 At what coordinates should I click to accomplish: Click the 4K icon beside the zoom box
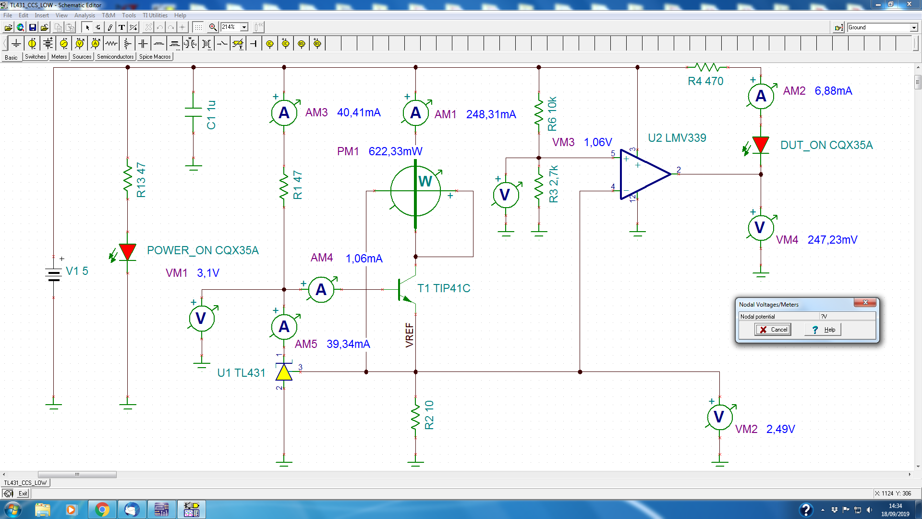coord(259,27)
